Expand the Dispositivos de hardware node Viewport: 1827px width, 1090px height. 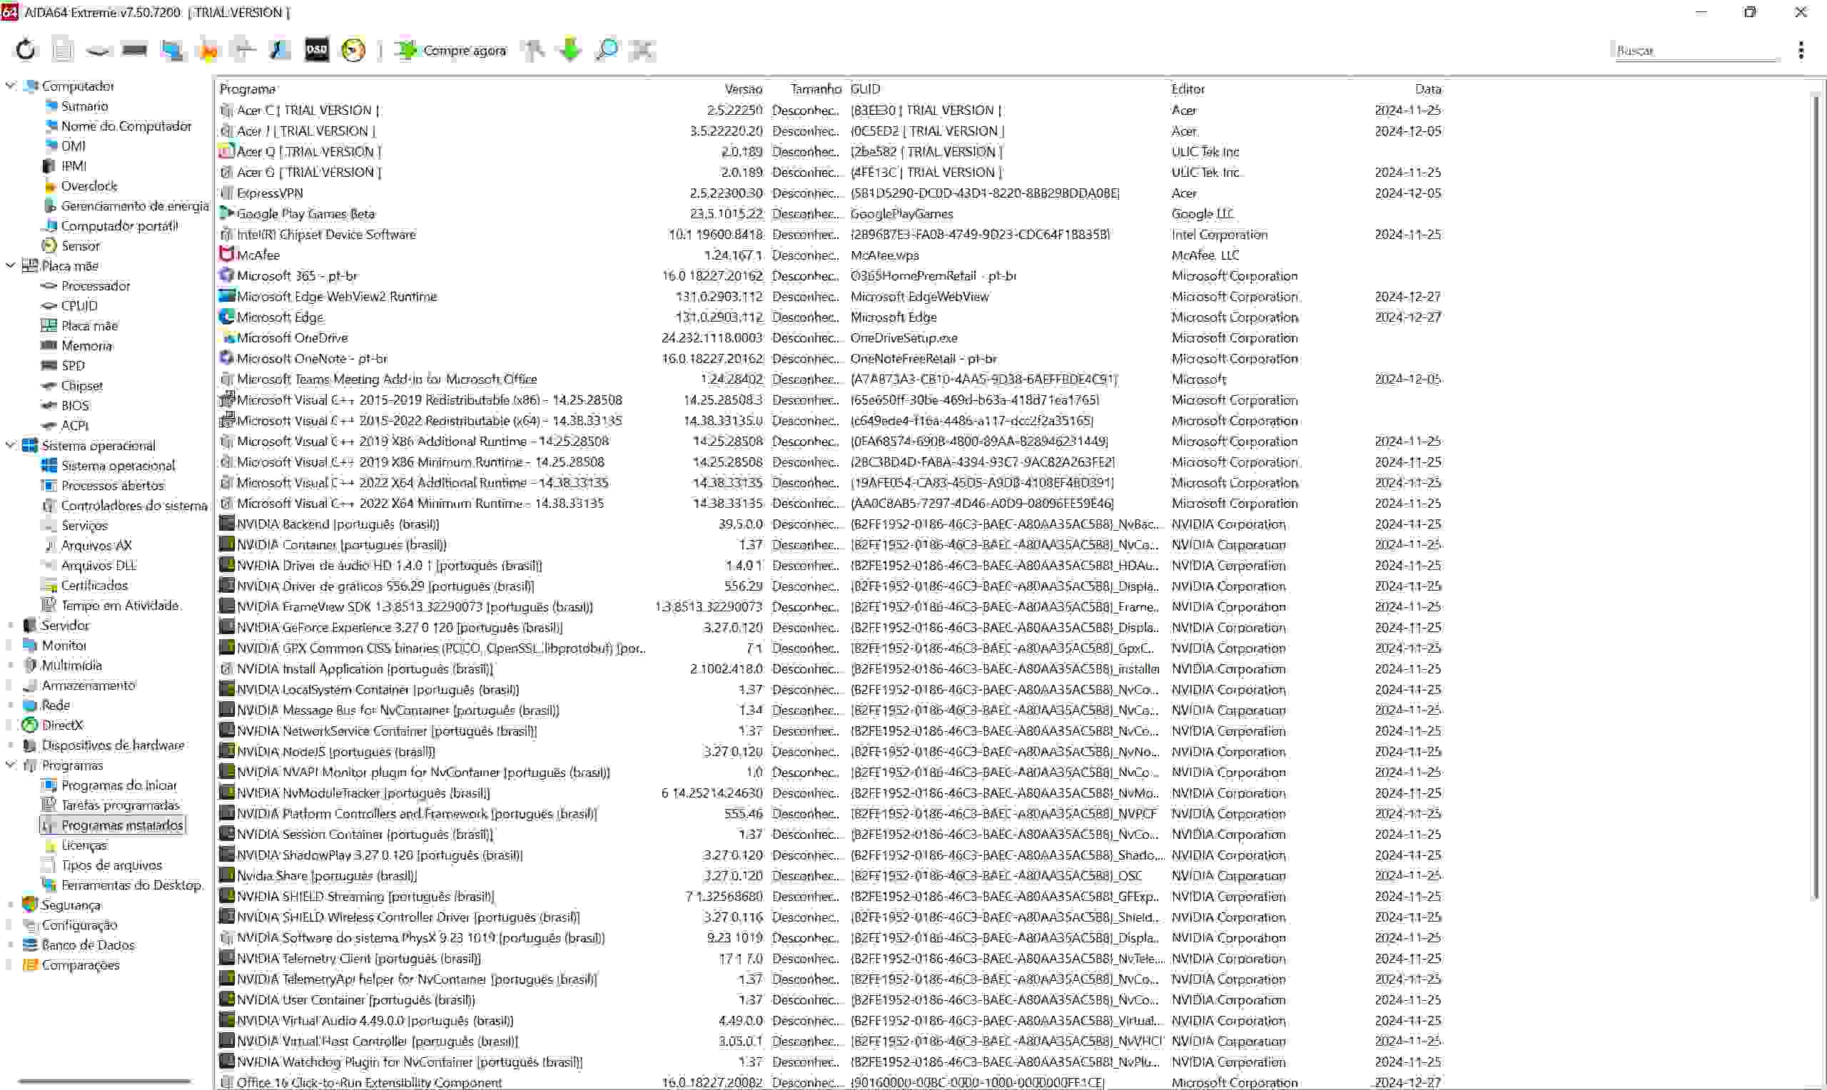point(10,745)
